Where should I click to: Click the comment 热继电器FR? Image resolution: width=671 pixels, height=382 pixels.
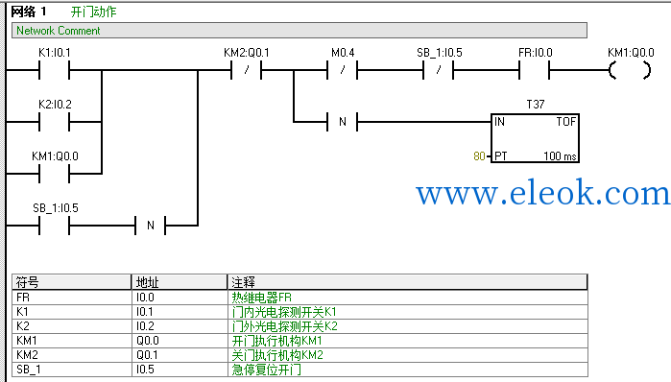point(261,298)
